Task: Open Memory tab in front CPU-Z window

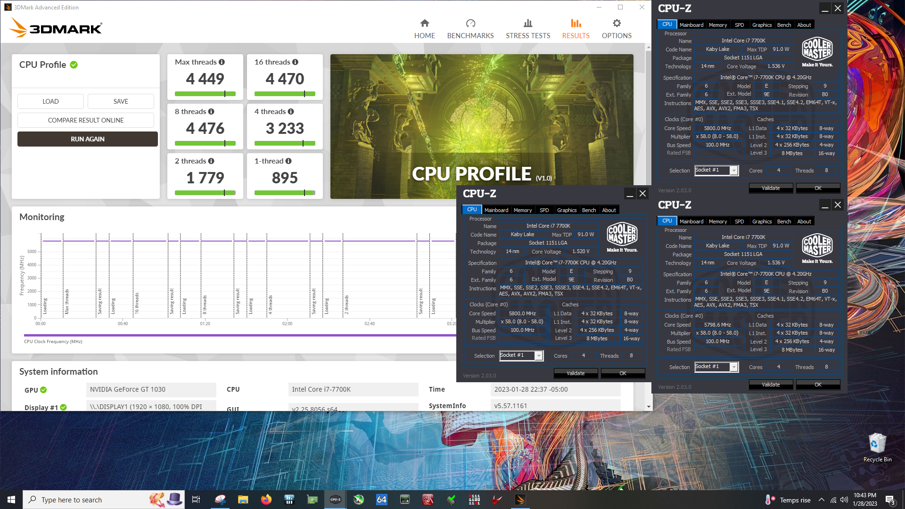Action: (x=523, y=210)
